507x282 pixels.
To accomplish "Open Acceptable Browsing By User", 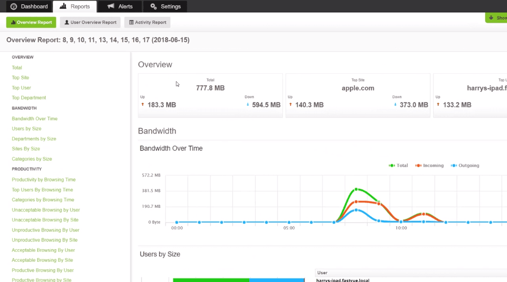I will tap(43, 250).
